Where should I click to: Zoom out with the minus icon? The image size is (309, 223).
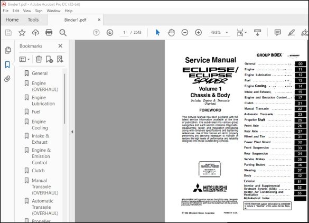coord(185,33)
